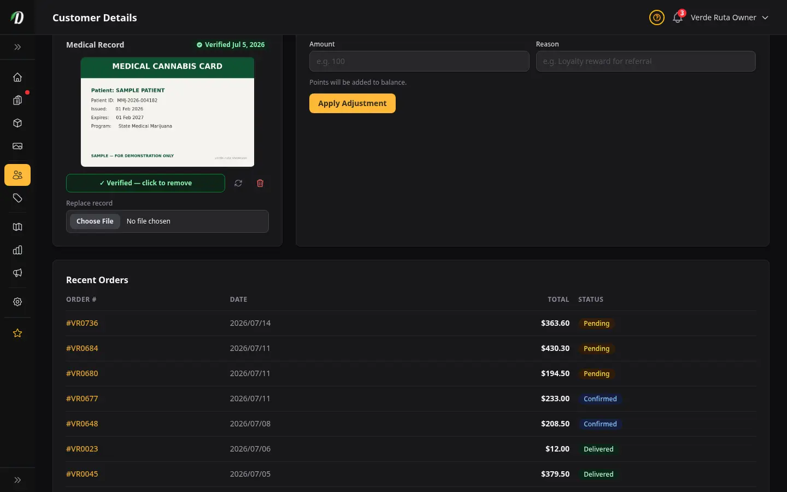This screenshot has height=492, width=787.
Task: Open the Map sidebar icon
Action: click(17, 227)
